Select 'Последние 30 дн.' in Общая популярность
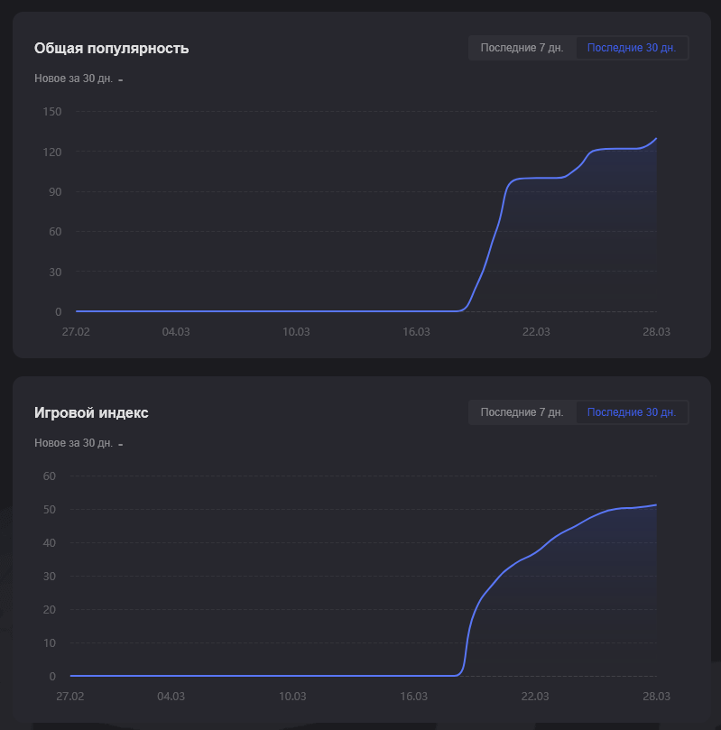Image resolution: width=721 pixels, height=730 pixels. 632,48
